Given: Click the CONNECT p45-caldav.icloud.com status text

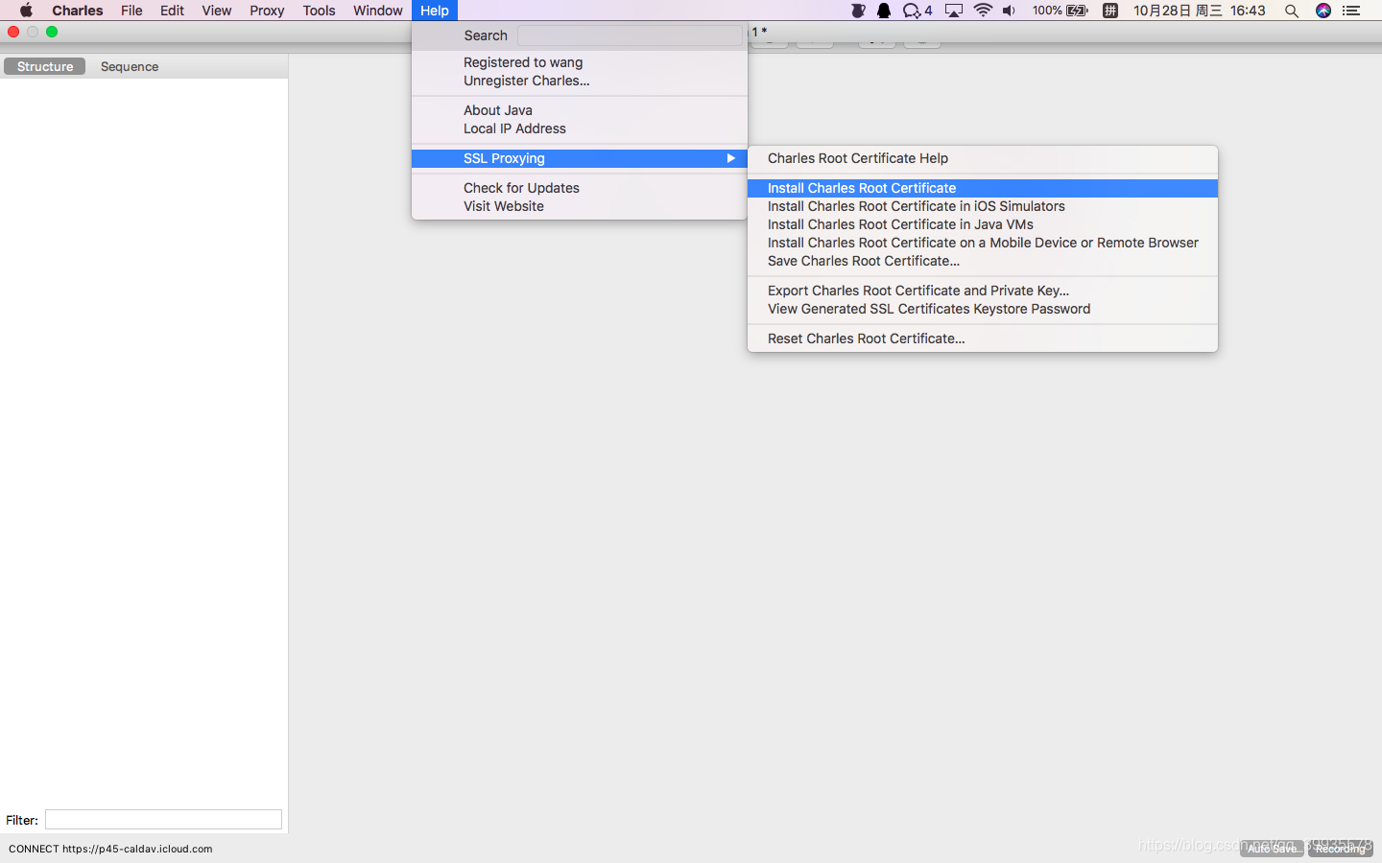Looking at the screenshot, I should [x=110, y=849].
